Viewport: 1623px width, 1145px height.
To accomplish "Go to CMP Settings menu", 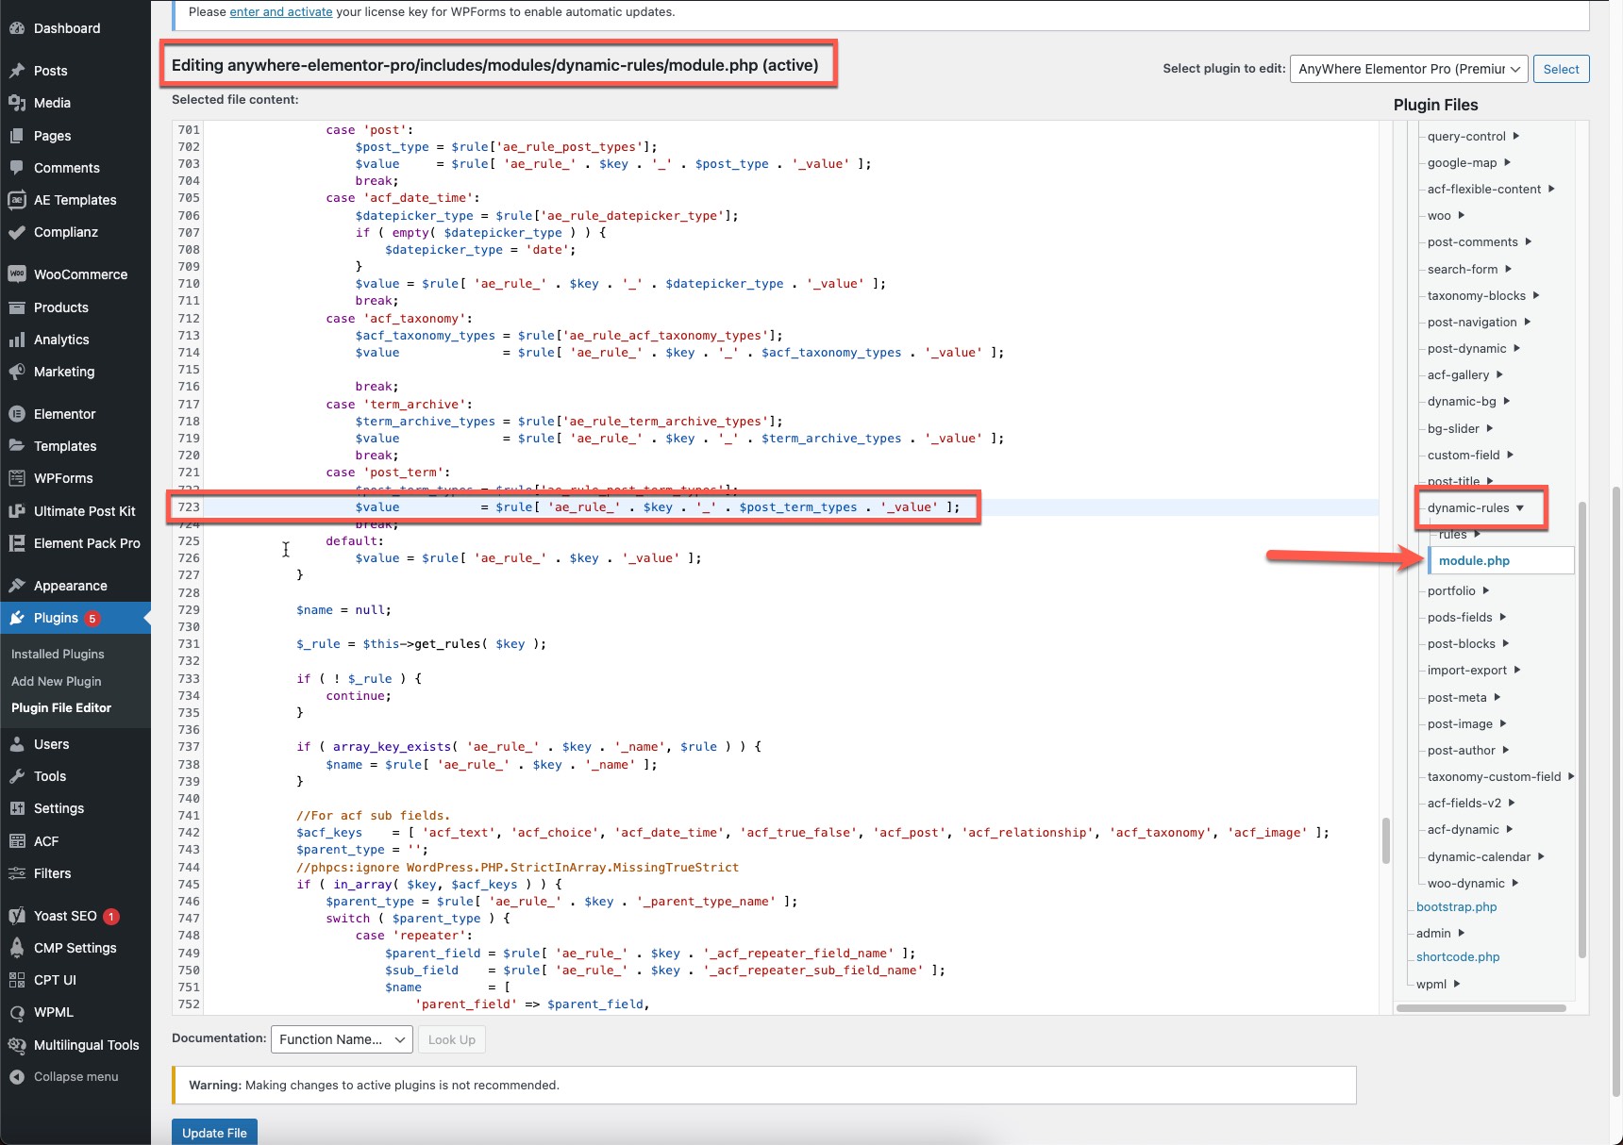I will [75, 948].
